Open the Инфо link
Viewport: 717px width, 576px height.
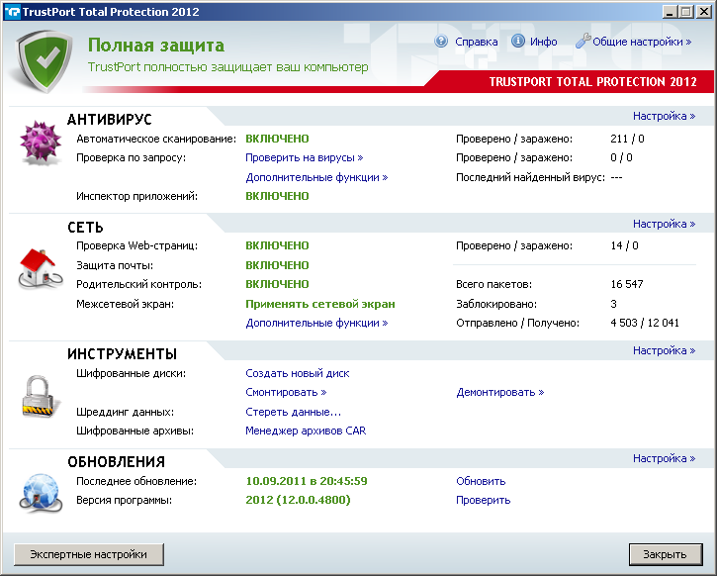pyautogui.click(x=543, y=42)
